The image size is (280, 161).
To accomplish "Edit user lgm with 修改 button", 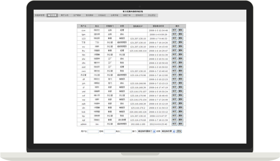I will 174,34.
